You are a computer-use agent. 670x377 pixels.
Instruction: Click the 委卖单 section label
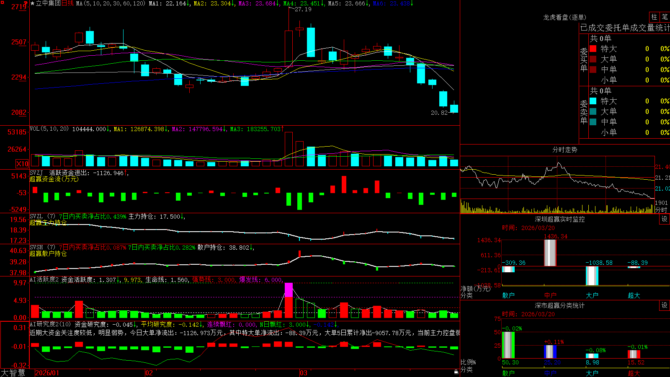pos(584,112)
